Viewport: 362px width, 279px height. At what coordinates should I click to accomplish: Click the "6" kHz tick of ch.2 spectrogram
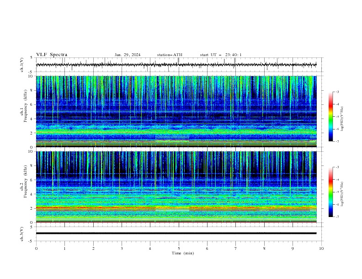[32, 180]
